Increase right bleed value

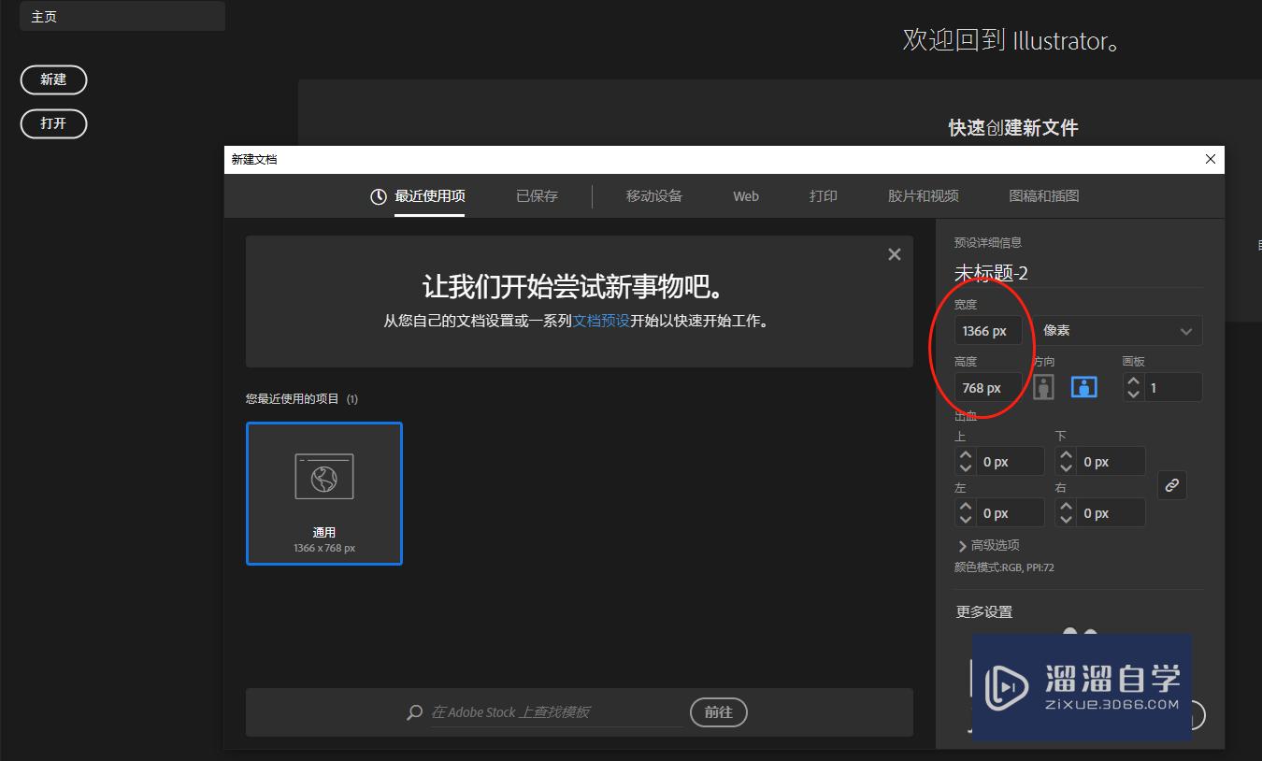point(1066,507)
